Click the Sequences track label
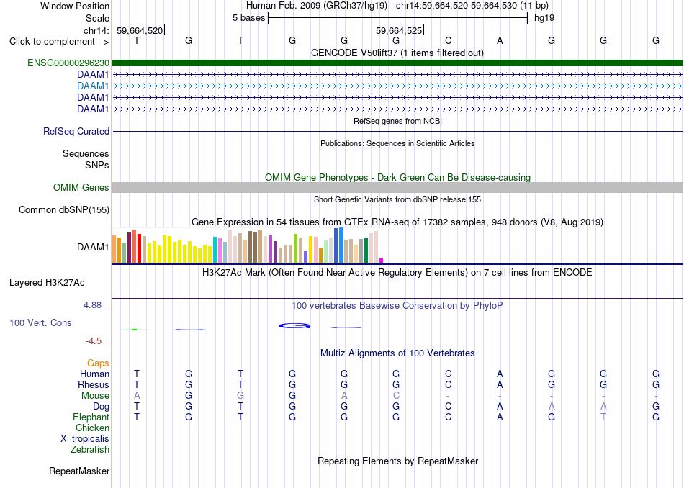The image size is (684, 488). click(86, 153)
